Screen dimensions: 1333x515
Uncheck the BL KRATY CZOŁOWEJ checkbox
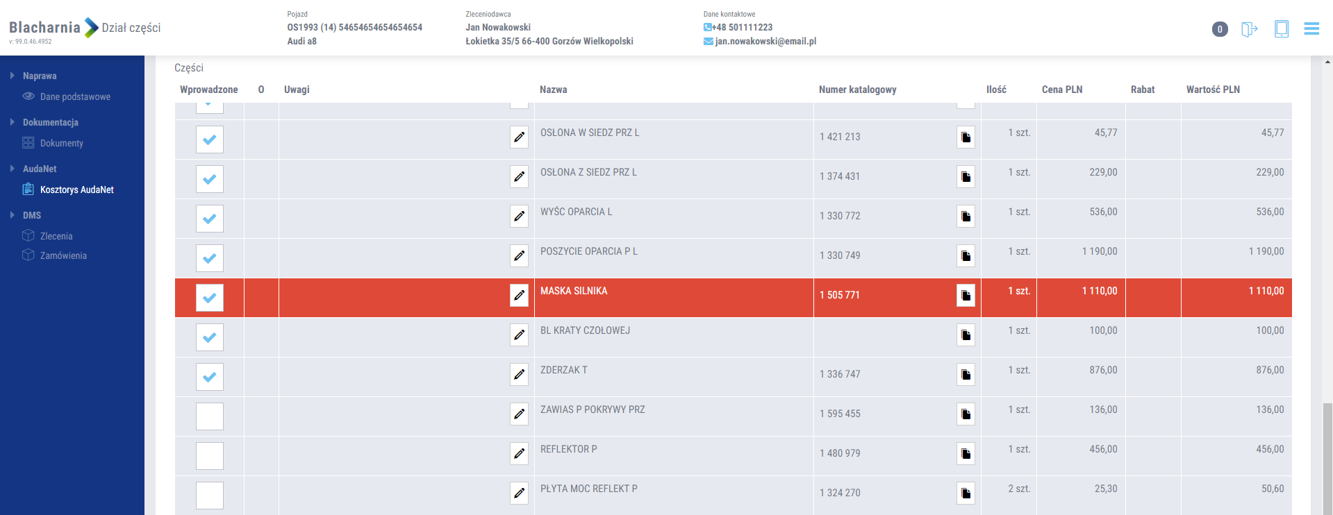coord(209,337)
